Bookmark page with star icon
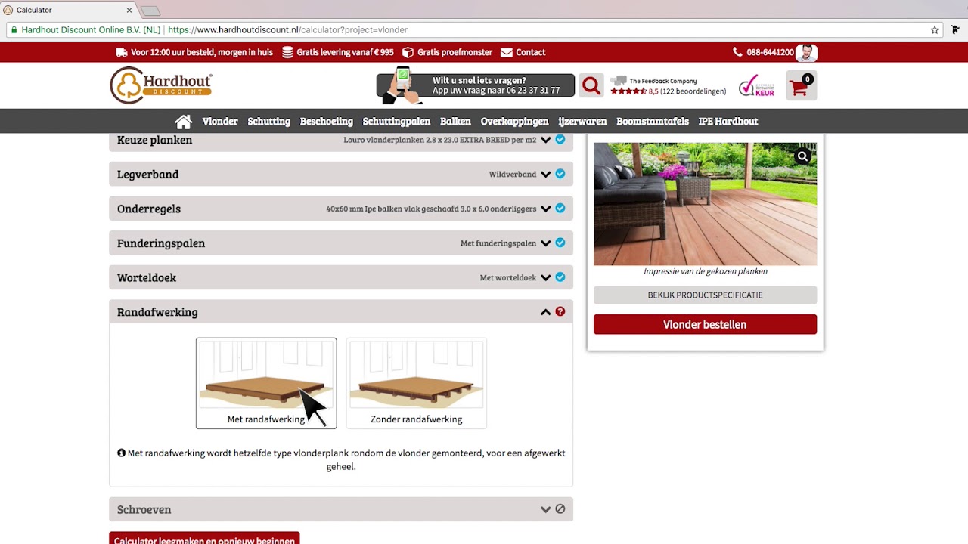Screen dimensions: 968x544 pyautogui.click(x=935, y=30)
